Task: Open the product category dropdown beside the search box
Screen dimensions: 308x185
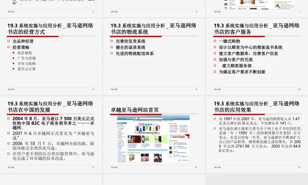Action: click(x=134, y=118)
